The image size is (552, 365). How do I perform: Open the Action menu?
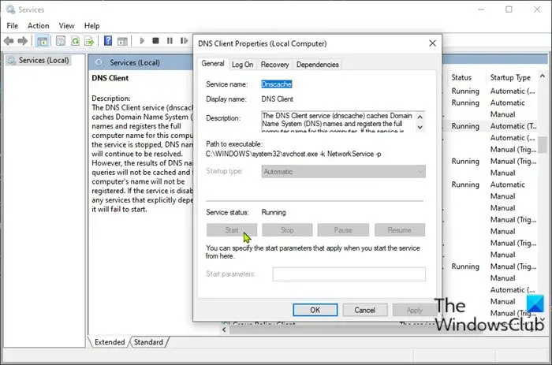pyautogui.click(x=39, y=26)
